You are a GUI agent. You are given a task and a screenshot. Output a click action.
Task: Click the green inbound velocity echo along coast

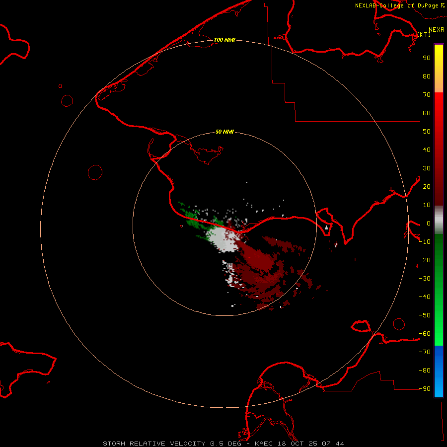[192, 219]
